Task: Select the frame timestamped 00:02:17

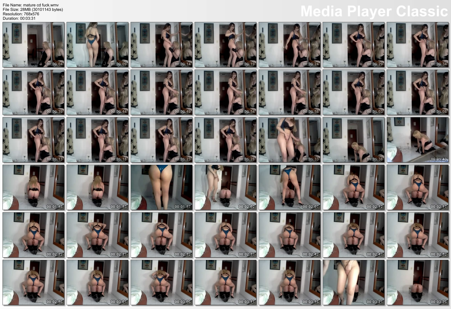Action: click(x=418, y=187)
